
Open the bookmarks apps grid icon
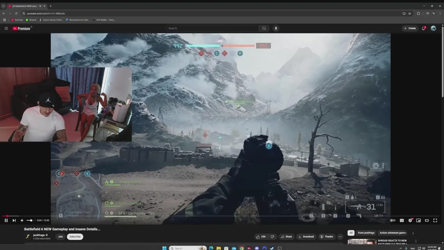(x=4, y=20)
